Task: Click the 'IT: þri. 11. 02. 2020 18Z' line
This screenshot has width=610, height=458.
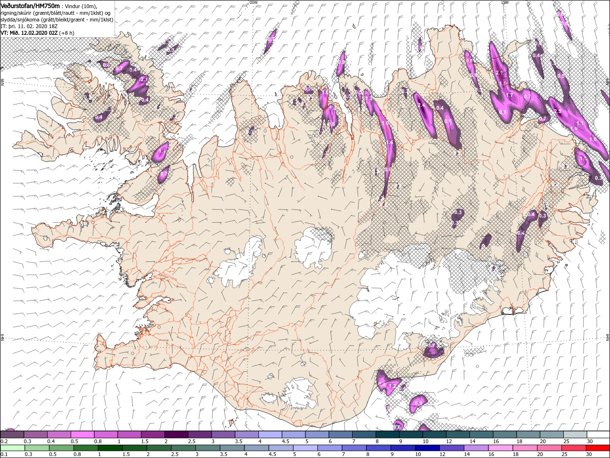Action: (x=29, y=26)
